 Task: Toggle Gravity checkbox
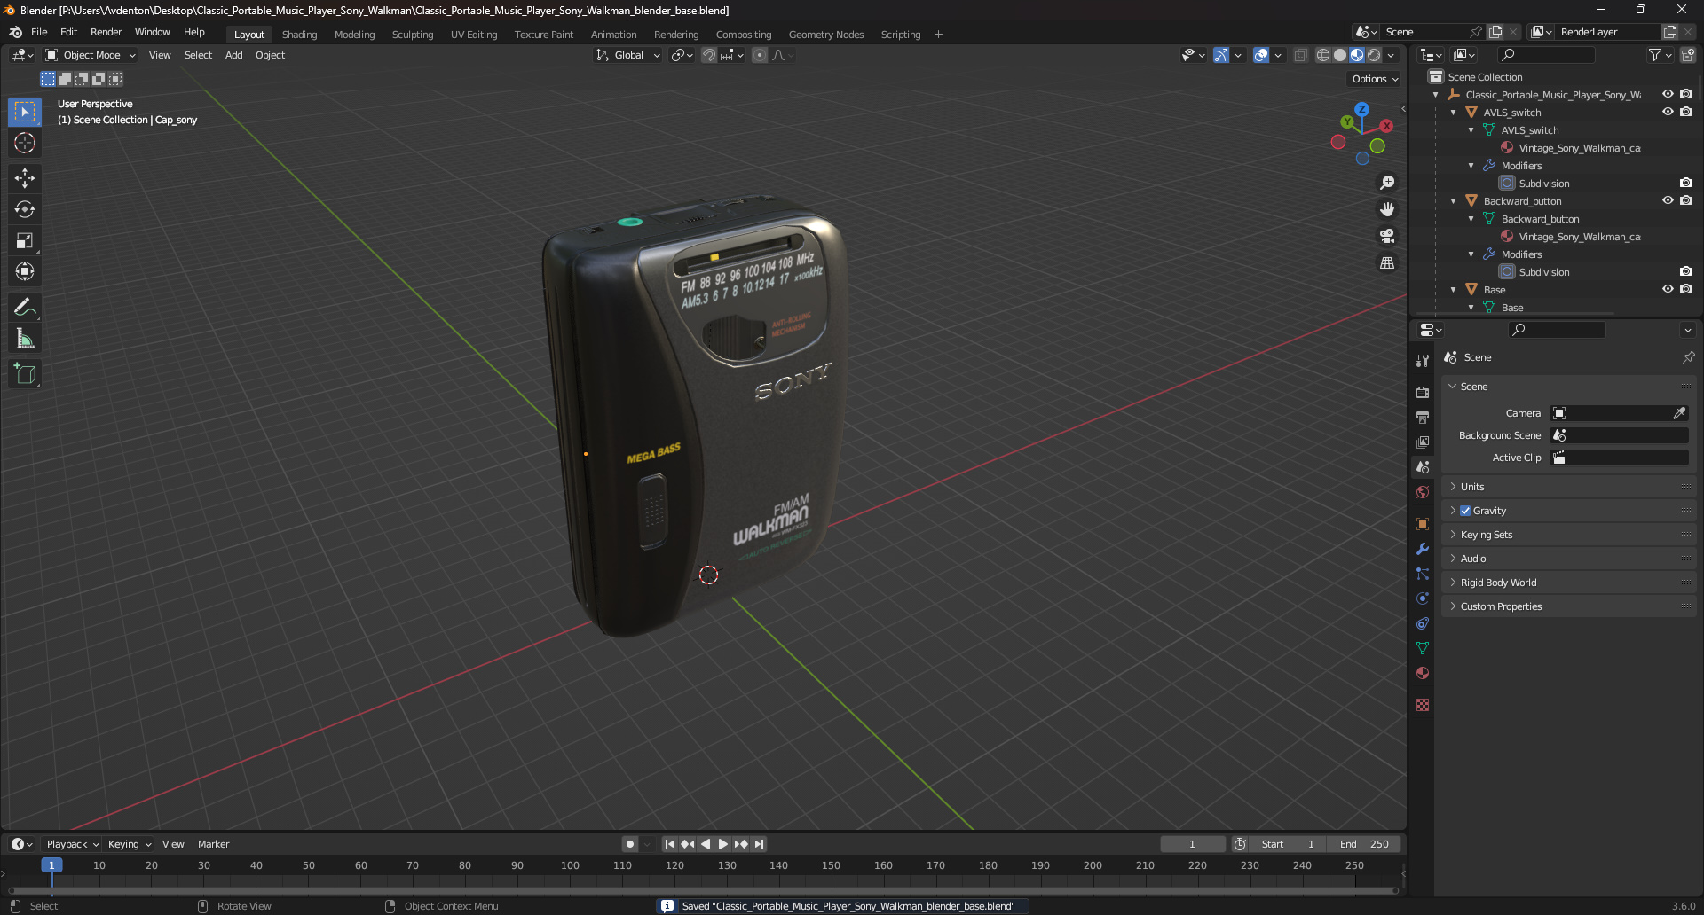click(1465, 511)
